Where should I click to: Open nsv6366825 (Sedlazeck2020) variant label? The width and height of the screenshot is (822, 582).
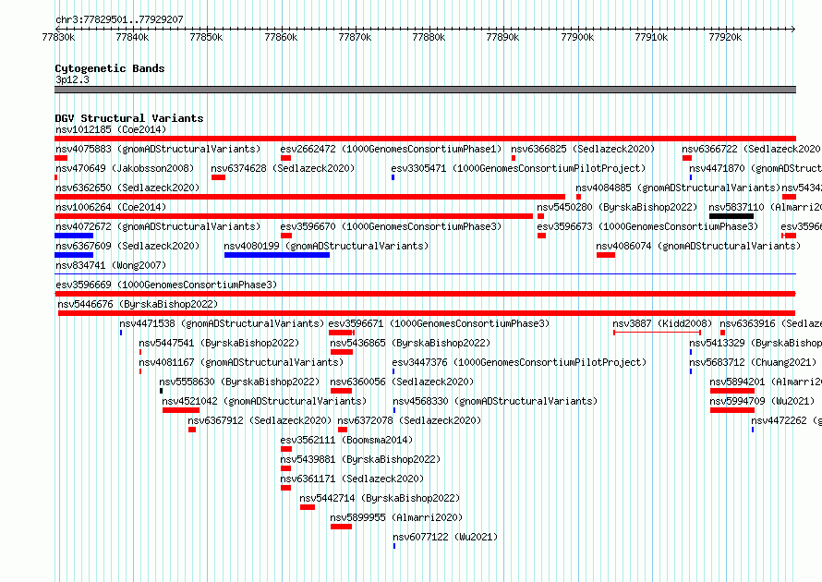pos(583,149)
